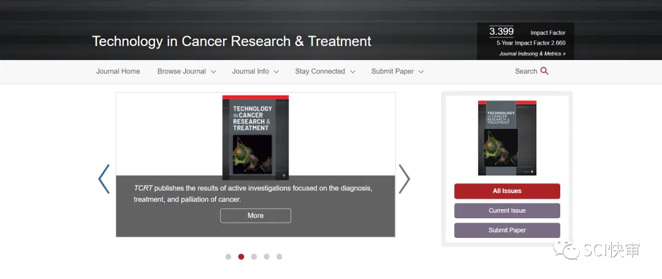Screen dimensions: 662x279
Task: Open the red All Issues button
Action: 507,191
